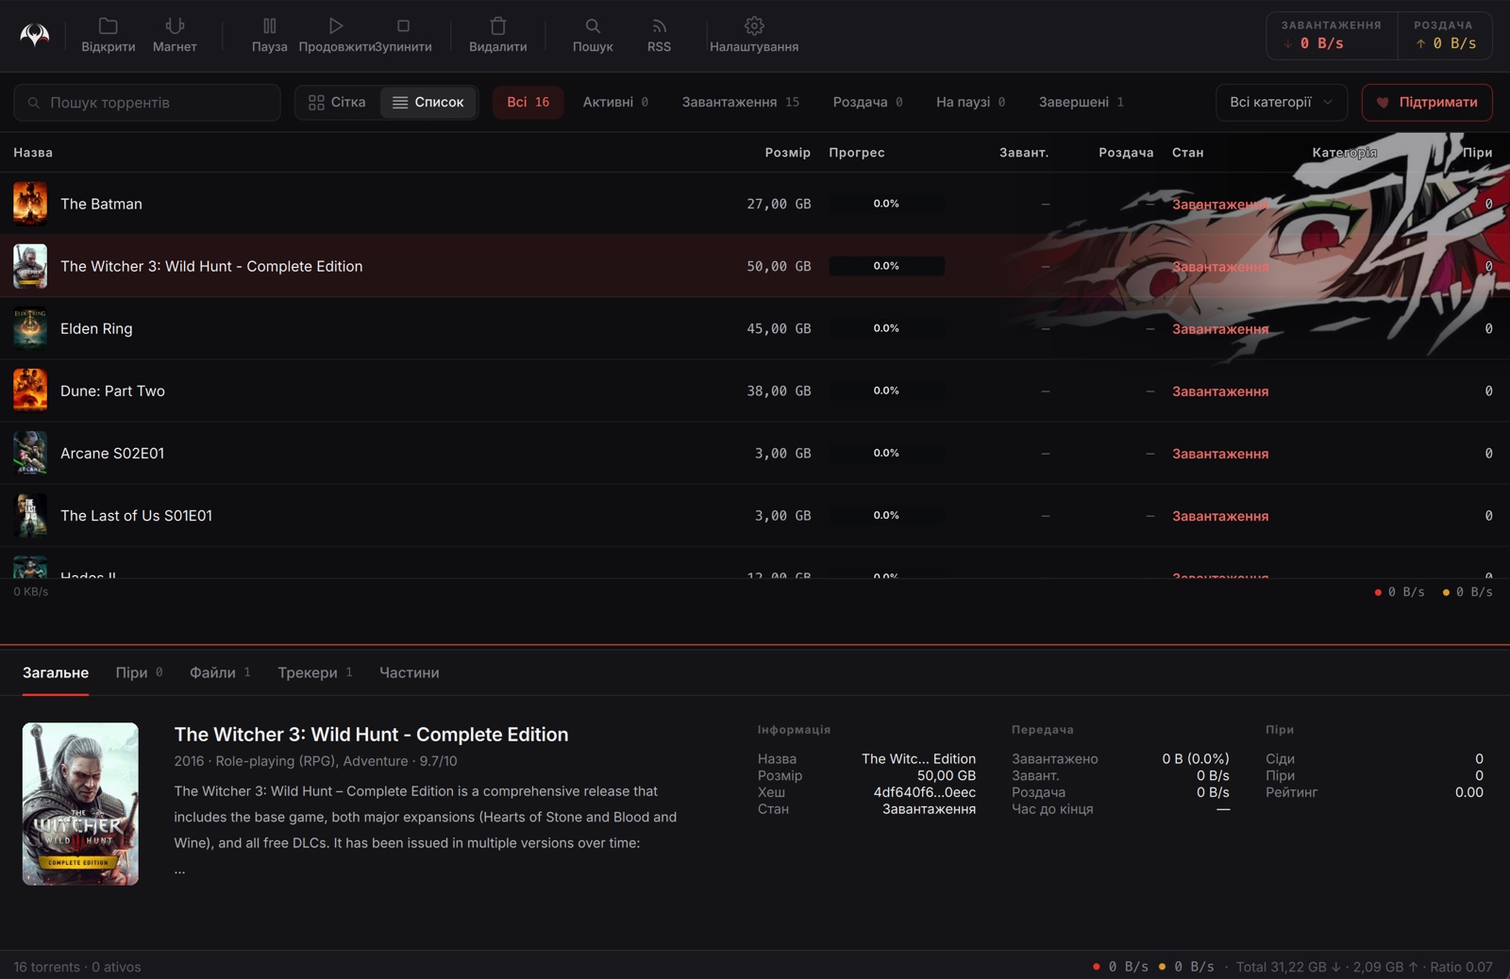The height and width of the screenshot is (979, 1510).
Task: Click the ЗАВАНТАЖЕННЯ download speed indicator
Action: tap(1331, 35)
